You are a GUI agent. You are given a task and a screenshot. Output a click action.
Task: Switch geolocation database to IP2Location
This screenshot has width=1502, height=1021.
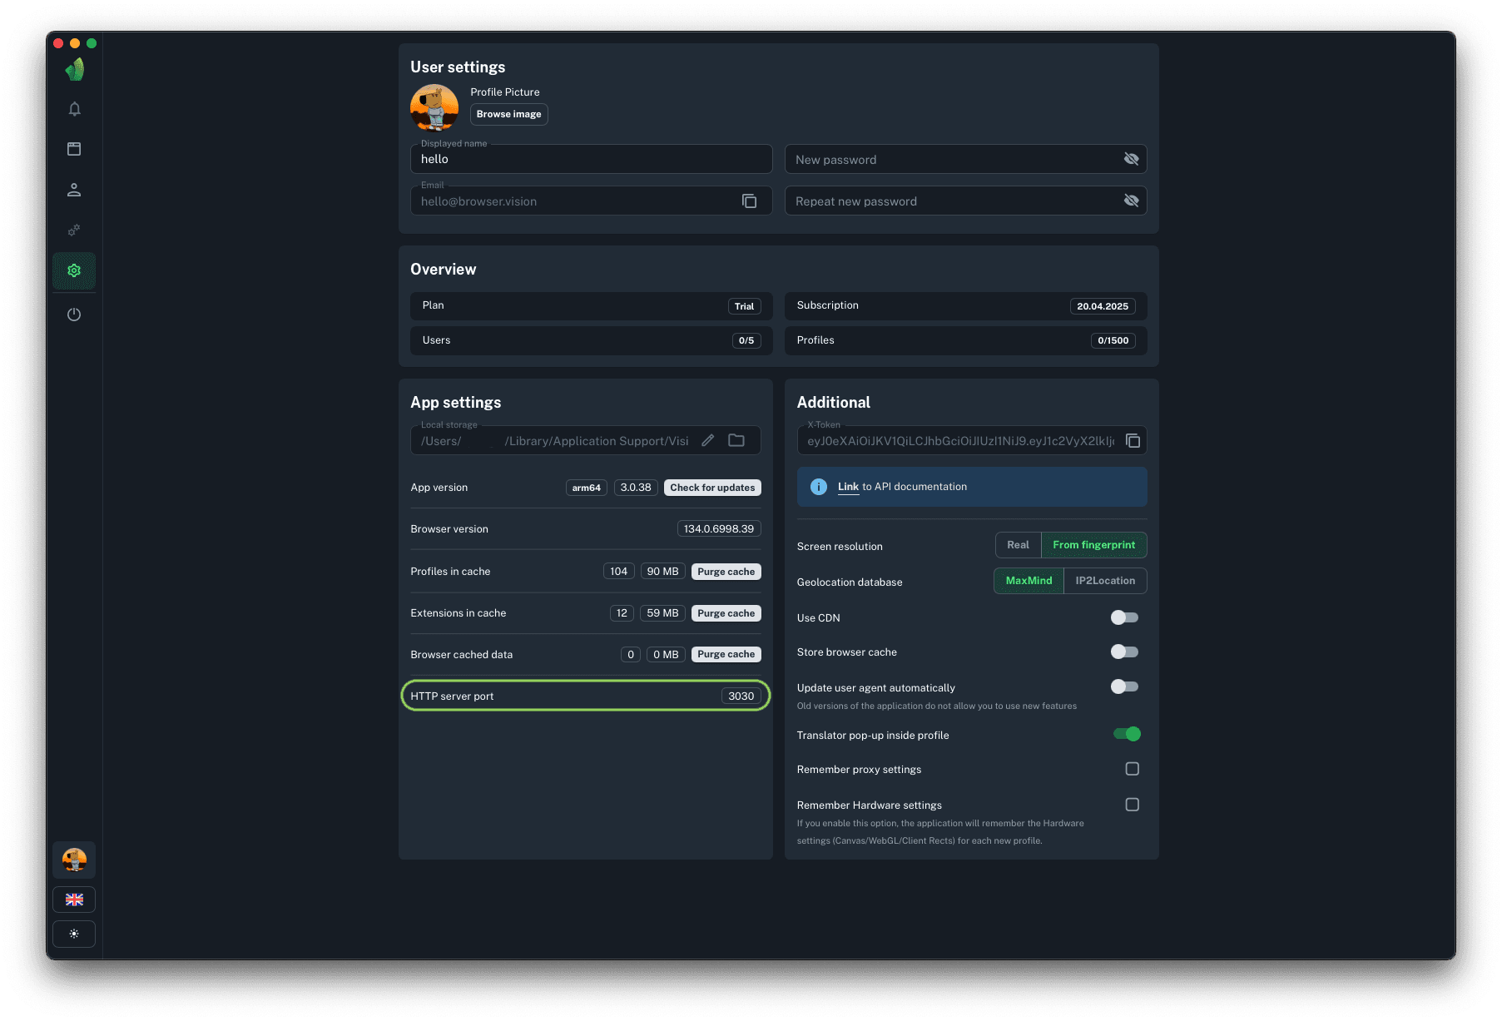(1104, 581)
